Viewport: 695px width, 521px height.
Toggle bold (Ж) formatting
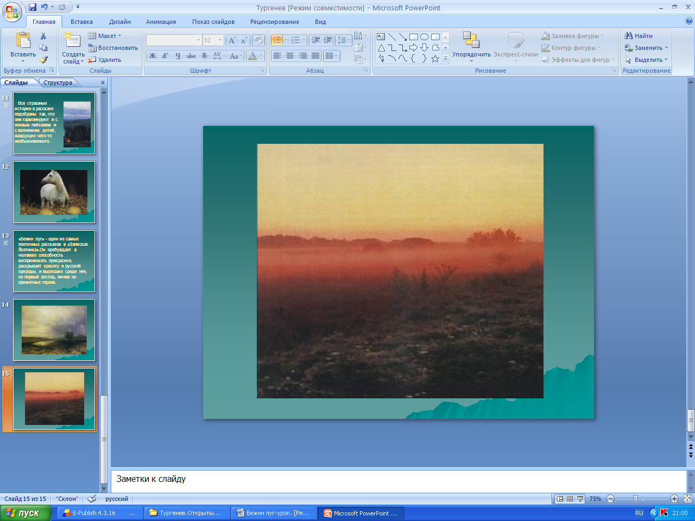click(x=153, y=56)
